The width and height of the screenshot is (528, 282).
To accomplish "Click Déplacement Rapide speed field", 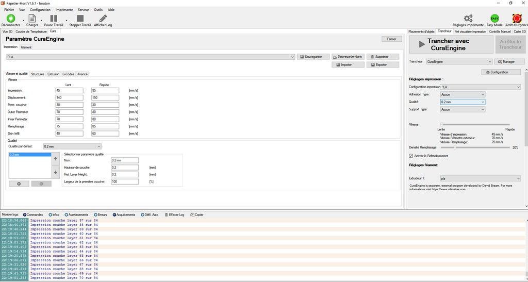I will [x=105, y=97].
